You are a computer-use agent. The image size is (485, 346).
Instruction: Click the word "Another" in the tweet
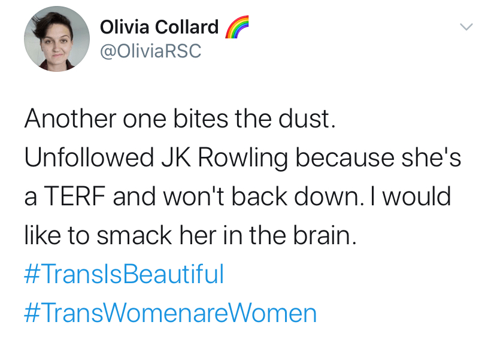click(69, 119)
